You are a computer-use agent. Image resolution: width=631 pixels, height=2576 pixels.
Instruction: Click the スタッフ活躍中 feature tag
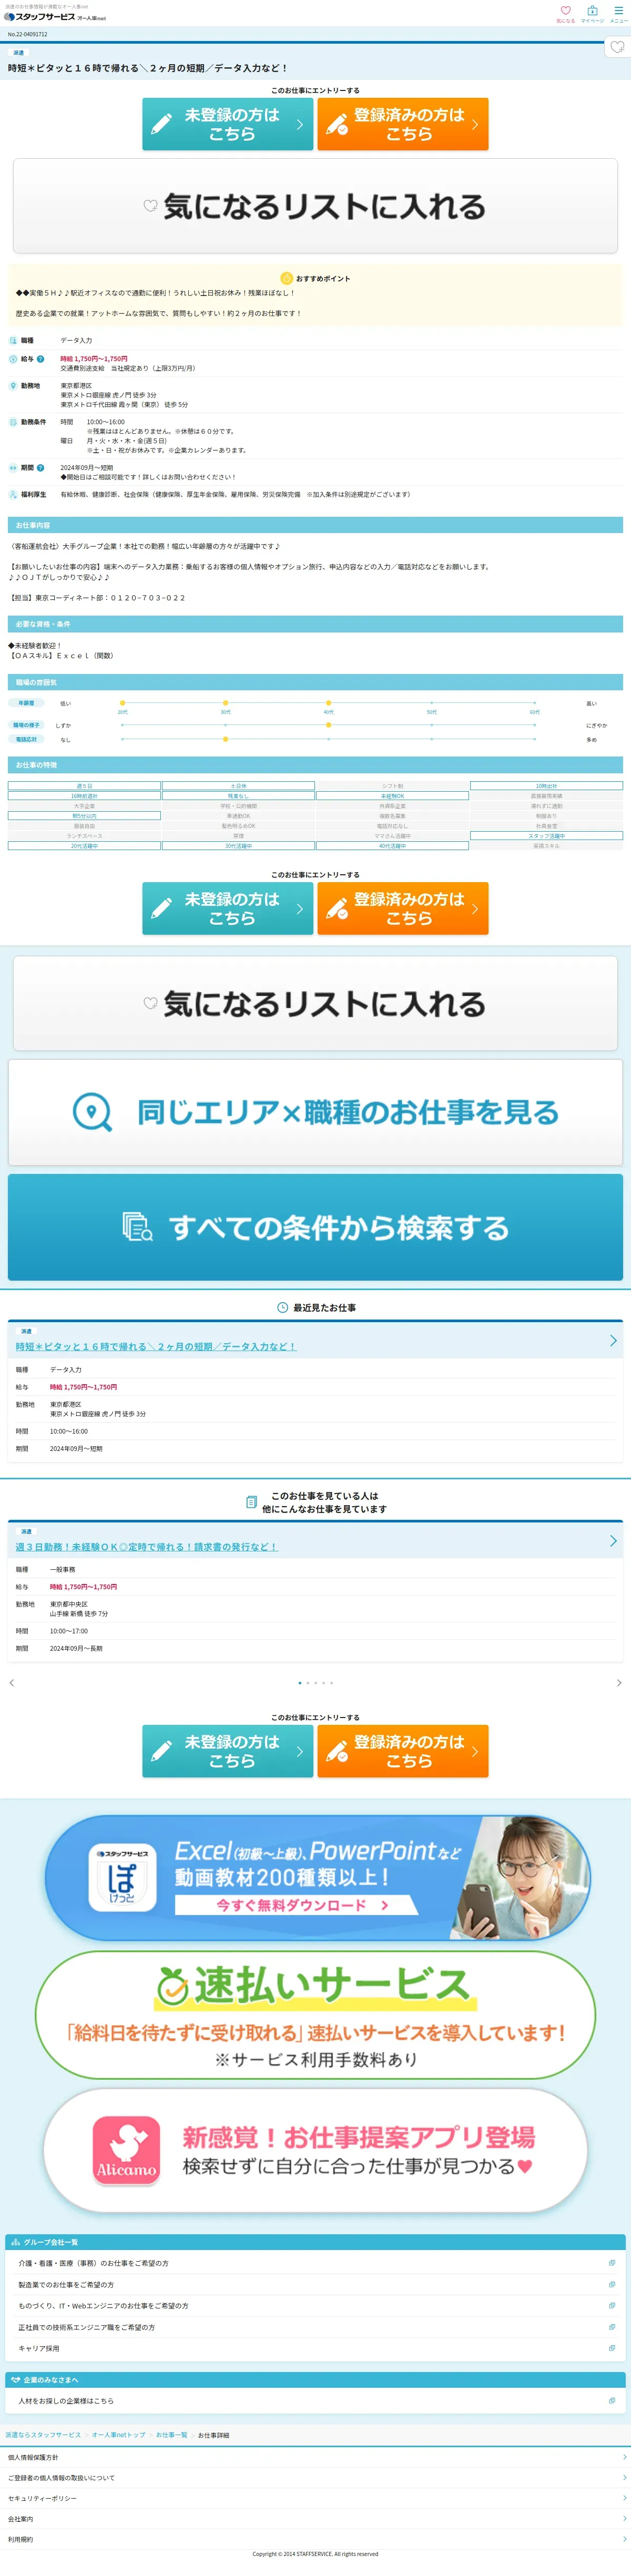[x=546, y=836]
